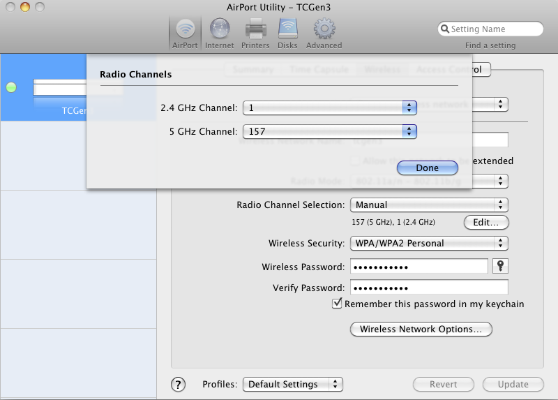Select the TCGen3 base station in sidebar
The image size is (558, 400).
43,88
